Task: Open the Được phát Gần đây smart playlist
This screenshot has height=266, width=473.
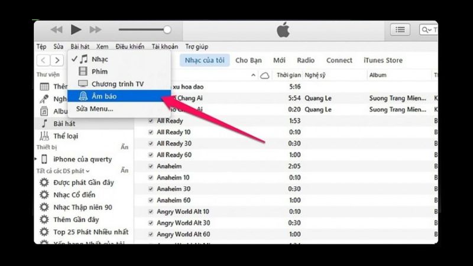Action: click(83, 183)
